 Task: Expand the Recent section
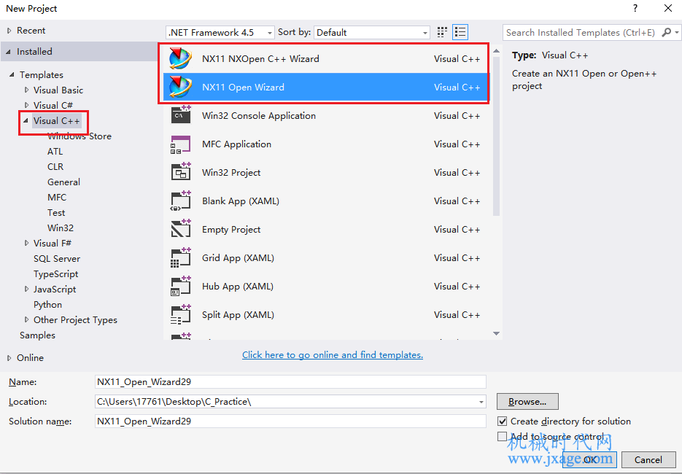point(9,31)
